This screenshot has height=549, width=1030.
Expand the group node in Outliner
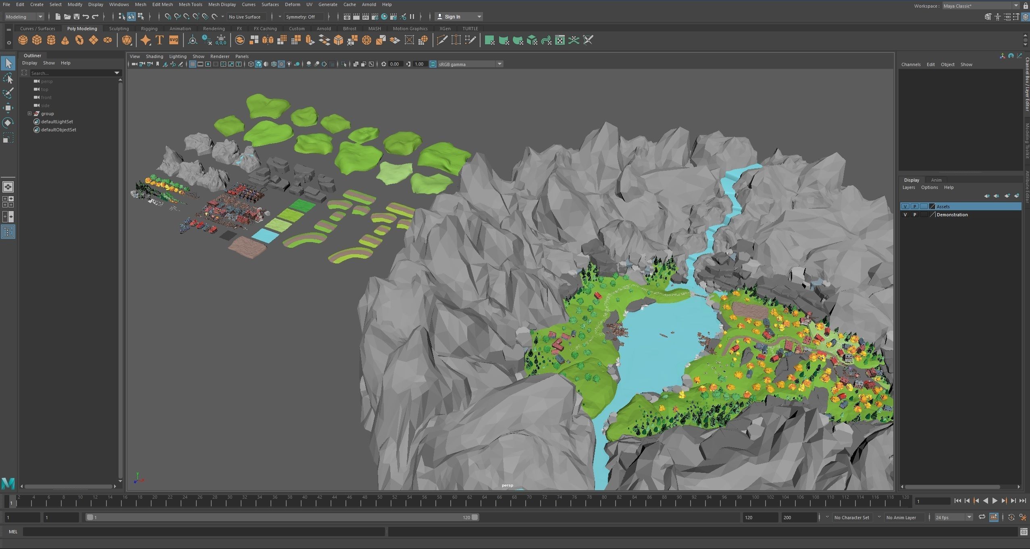29,114
